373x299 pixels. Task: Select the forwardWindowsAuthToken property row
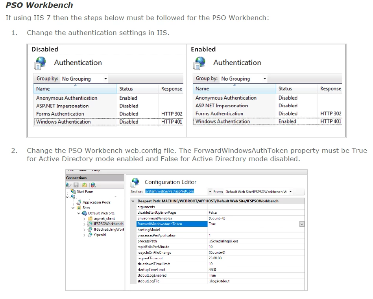coord(220,224)
